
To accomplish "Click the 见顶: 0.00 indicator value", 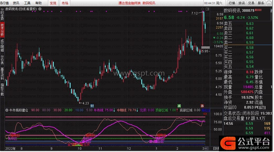I will 147,110.
